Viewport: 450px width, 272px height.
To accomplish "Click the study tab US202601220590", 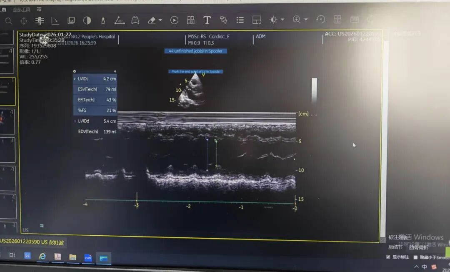I will point(32,242).
